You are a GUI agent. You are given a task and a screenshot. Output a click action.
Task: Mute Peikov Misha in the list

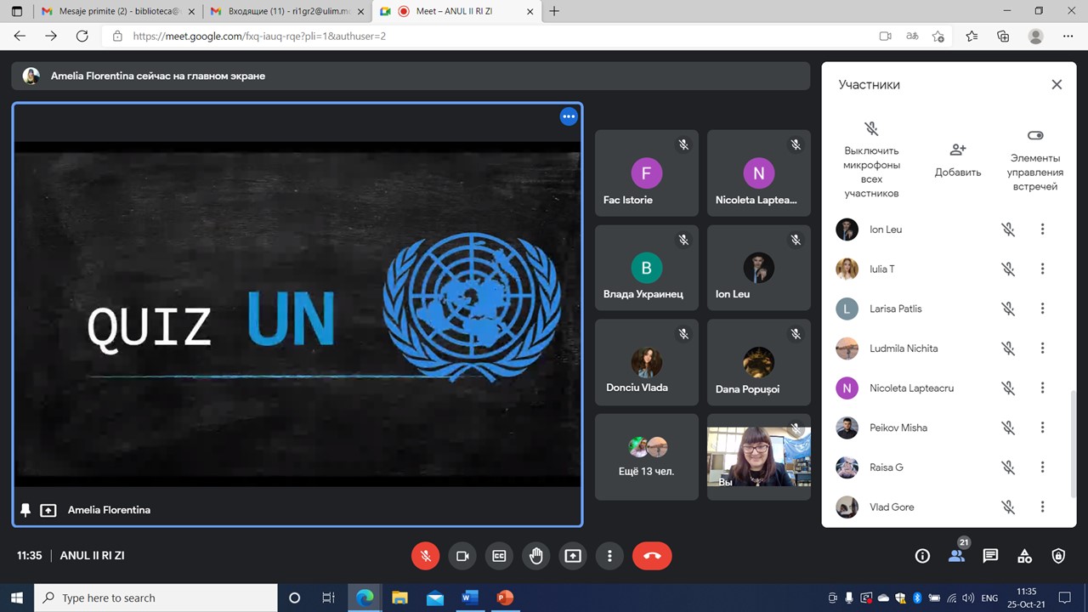tap(1008, 428)
